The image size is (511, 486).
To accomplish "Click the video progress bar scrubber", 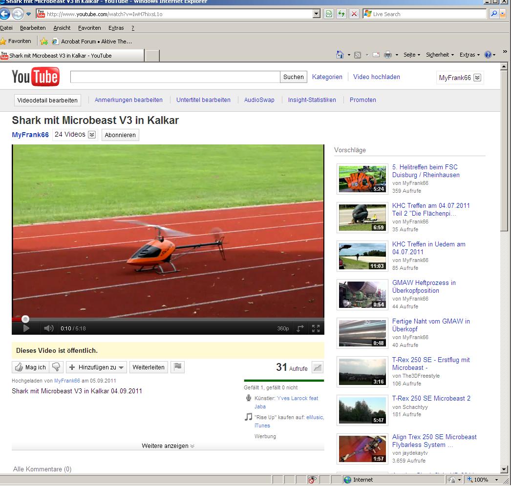I will tap(25, 319).
